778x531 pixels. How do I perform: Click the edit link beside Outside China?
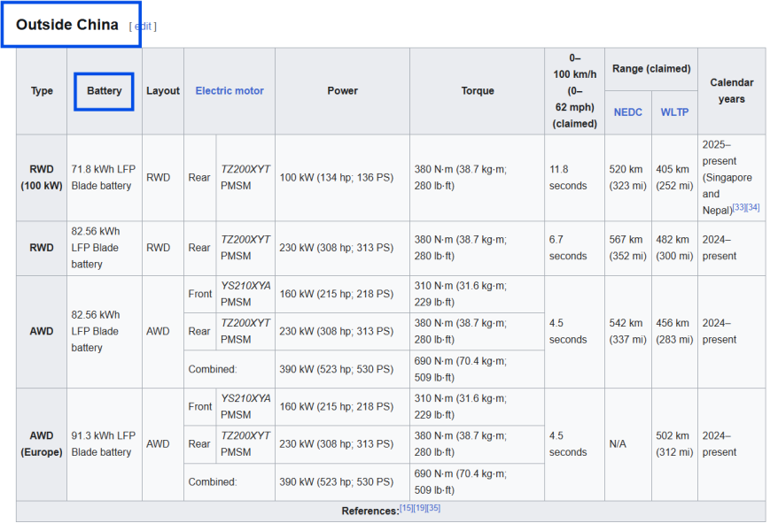(143, 27)
